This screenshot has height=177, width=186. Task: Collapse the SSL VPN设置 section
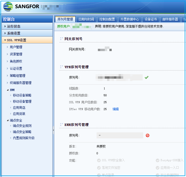point(27,40)
